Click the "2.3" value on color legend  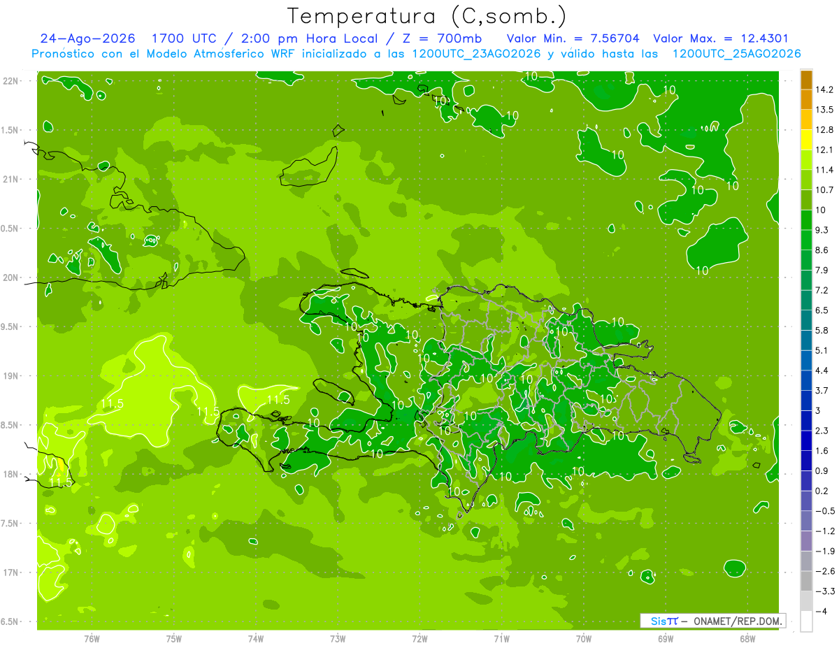[x=822, y=431]
